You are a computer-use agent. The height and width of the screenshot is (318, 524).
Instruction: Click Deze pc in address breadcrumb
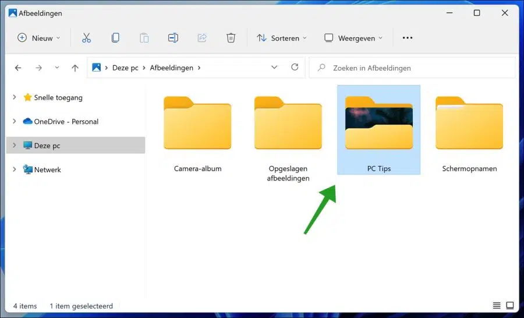pyautogui.click(x=125, y=68)
